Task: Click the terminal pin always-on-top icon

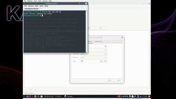Action: click(x=79, y=4)
